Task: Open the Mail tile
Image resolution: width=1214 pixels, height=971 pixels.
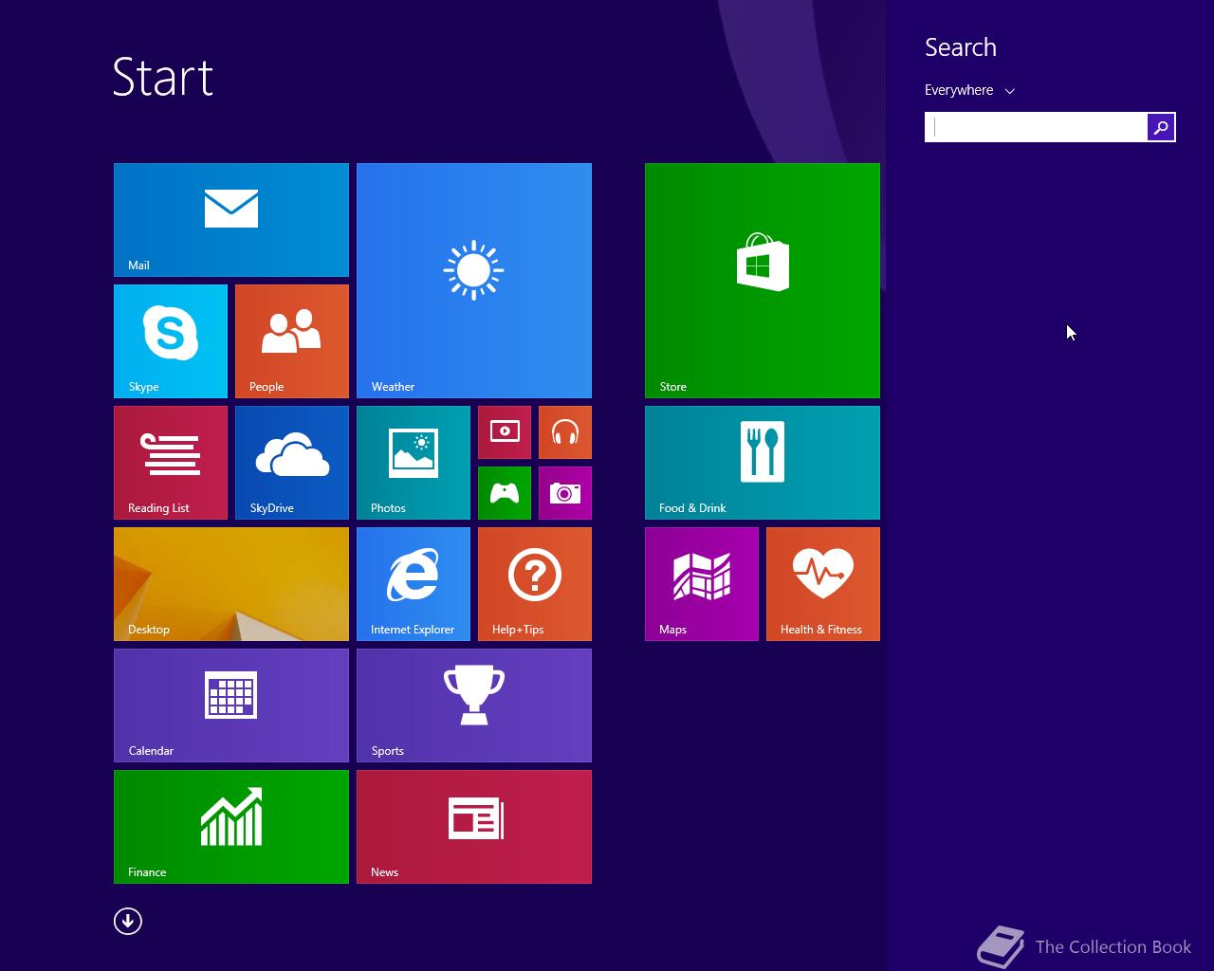Action: pyautogui.click(x=231, y=220)
